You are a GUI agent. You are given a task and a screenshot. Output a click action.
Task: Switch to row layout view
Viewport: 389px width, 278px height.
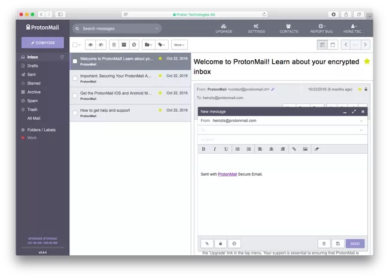click(333, 45)
